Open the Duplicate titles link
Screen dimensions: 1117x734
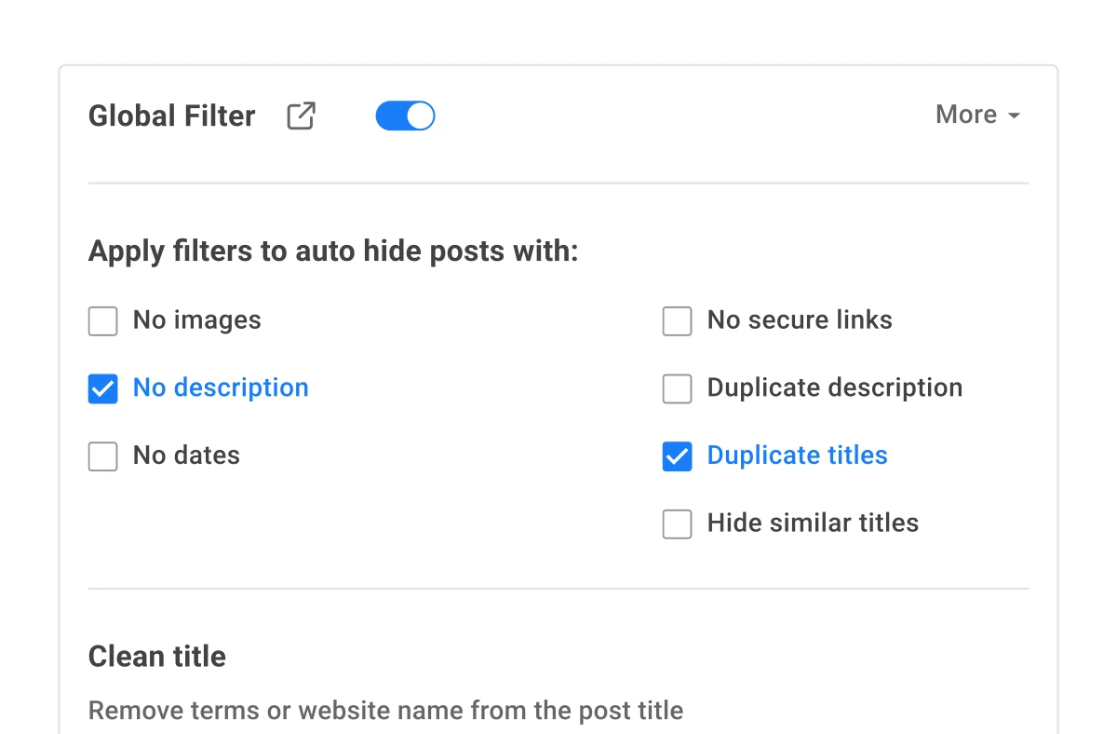tap(797, 455)
